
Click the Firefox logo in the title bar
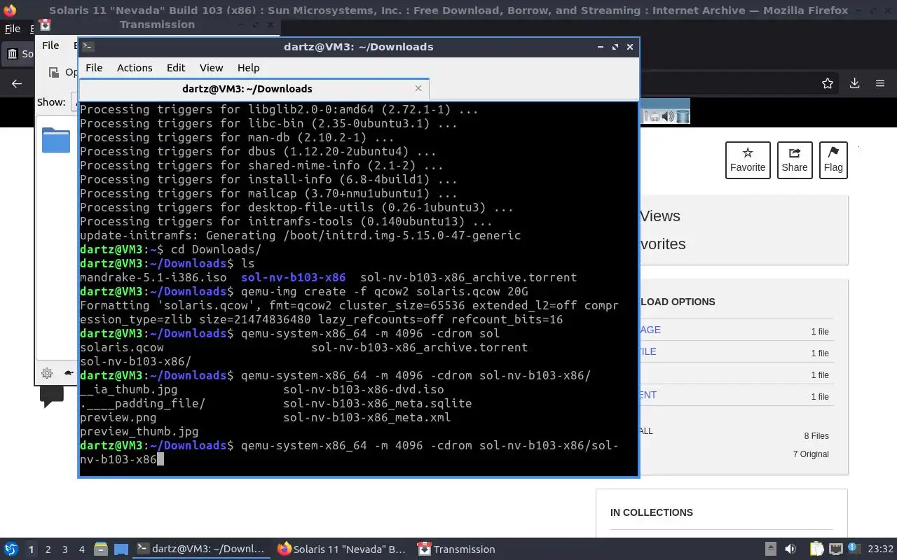click(10, 10)
